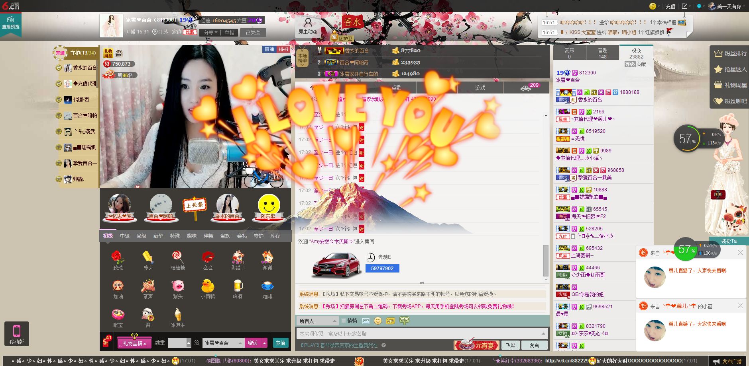Viewport: 749px width, 366px height.
Task: Open the 礼物周星 panel
Action: pyautogui.click(x=729, y=85)
